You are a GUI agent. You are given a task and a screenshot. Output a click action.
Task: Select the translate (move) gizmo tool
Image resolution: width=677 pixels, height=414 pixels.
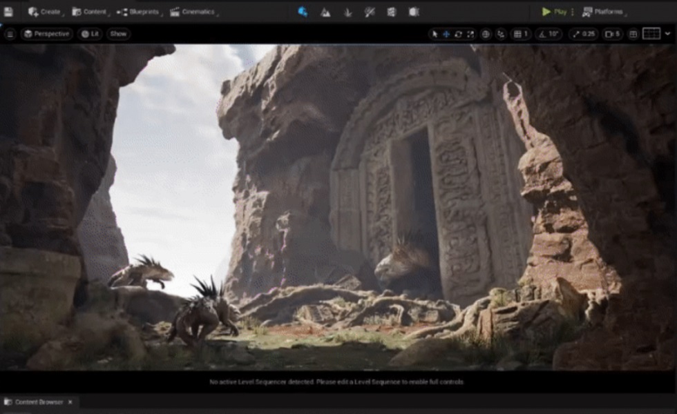pos(446,34)
